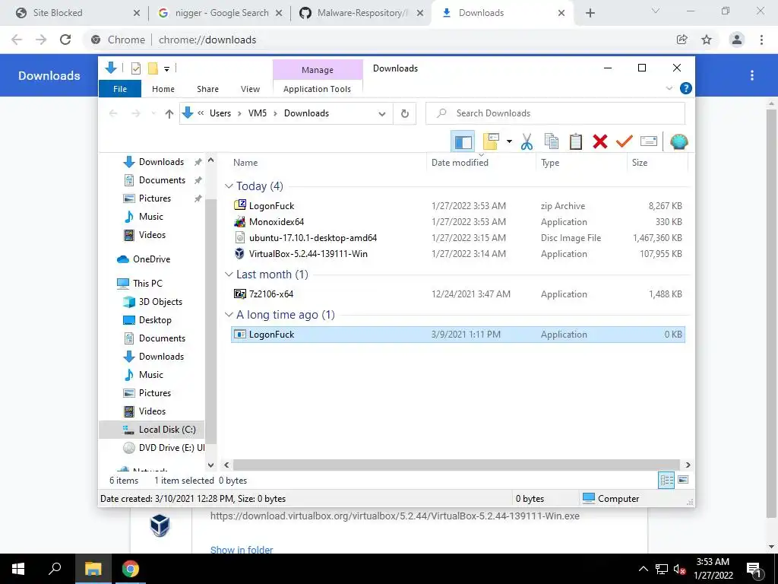Open dropdown arrow beside New folder icon
Screen dimensions: 778x584
509,142
